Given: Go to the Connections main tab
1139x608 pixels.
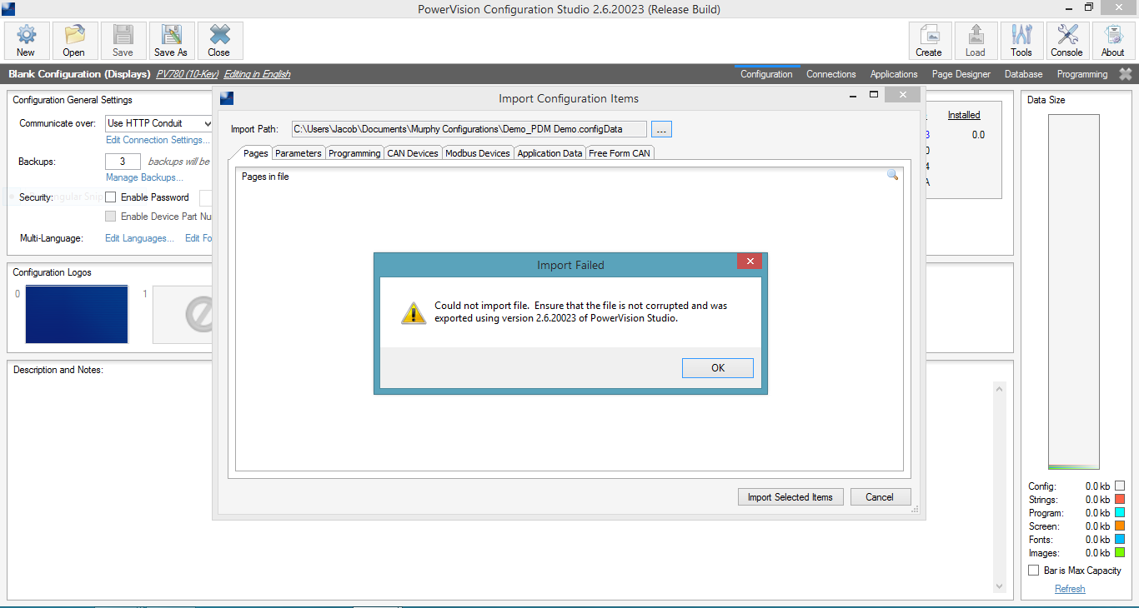Looking at the screenshot, I should point(831,74).
